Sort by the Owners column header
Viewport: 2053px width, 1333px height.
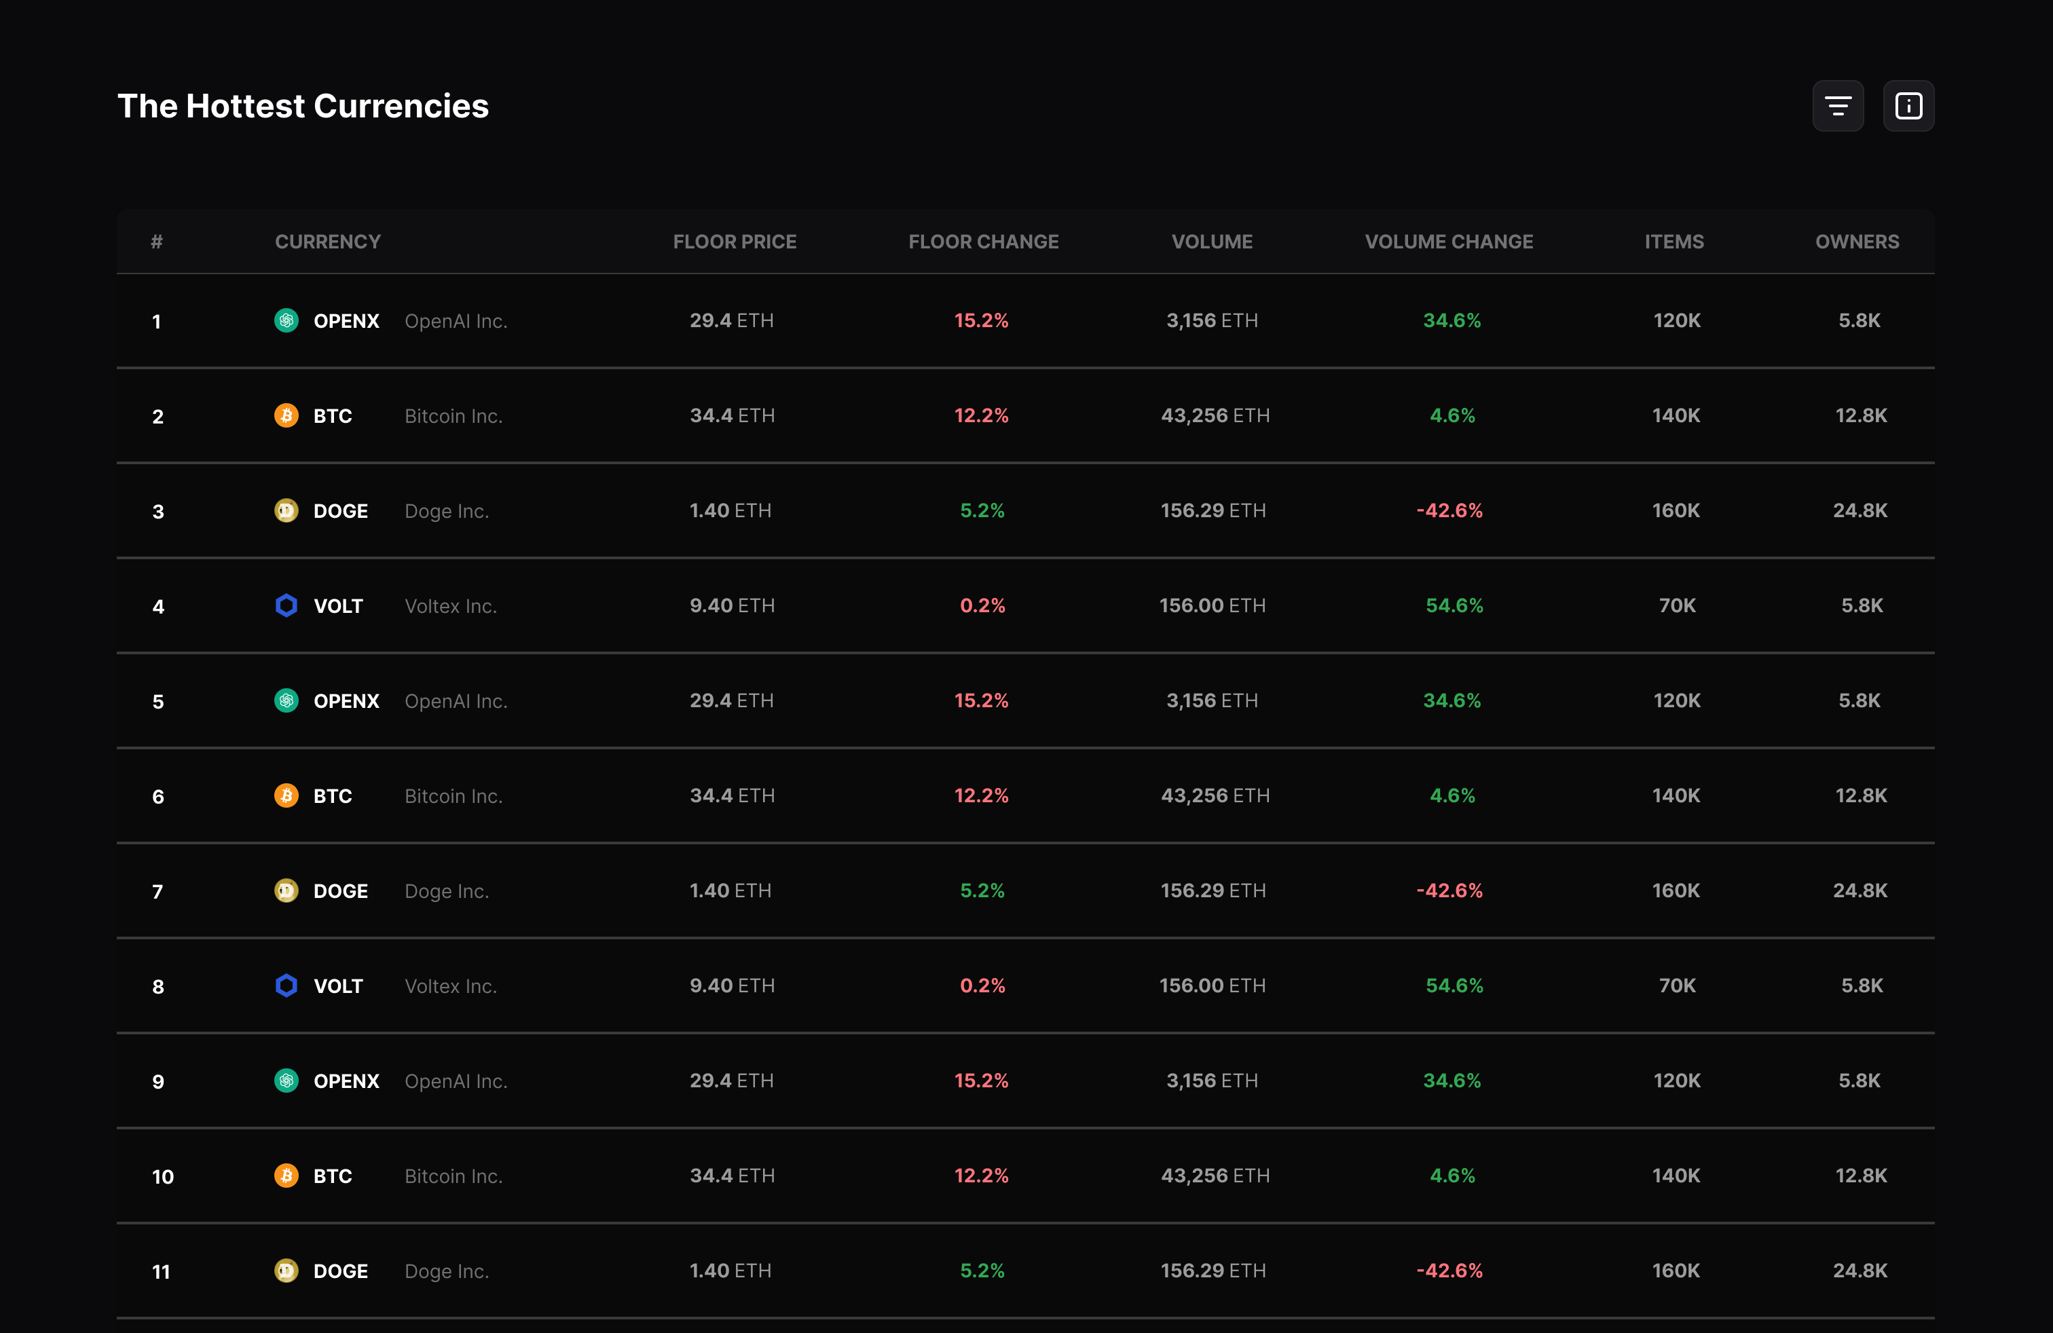(x=1857, y=242)
